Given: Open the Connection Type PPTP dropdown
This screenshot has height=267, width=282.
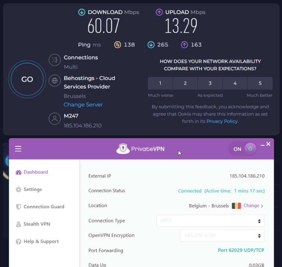Looking at the screenshot, I should (x=210, y=221).
